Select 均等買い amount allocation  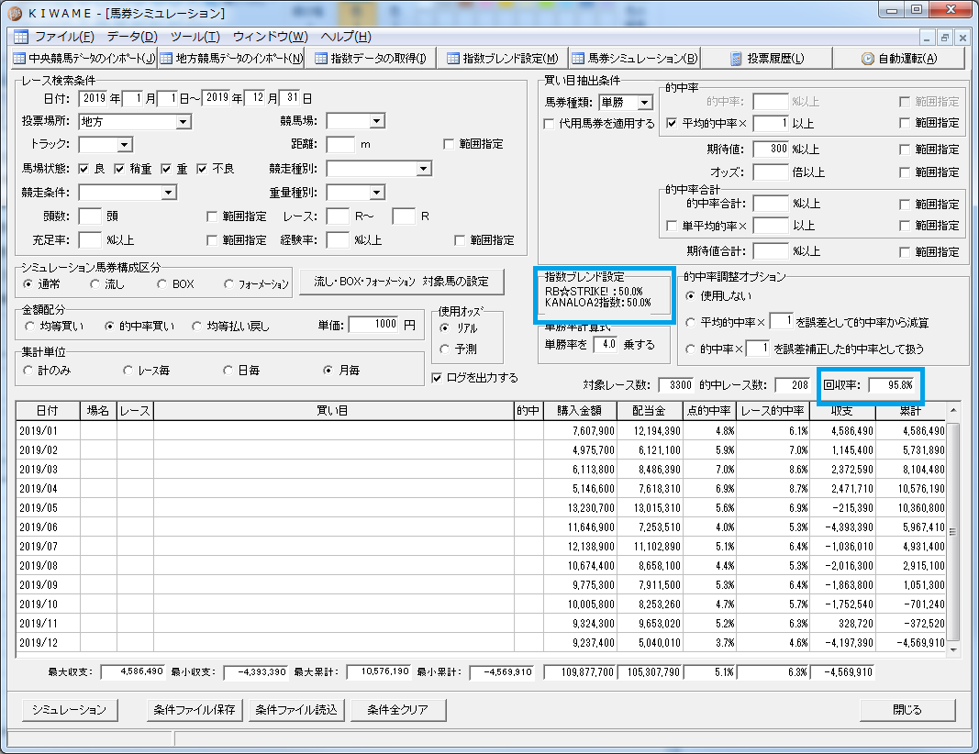(29, 326)
